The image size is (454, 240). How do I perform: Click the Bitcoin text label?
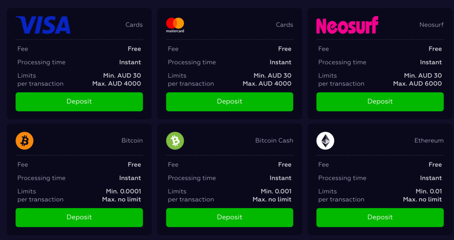pyautogui.click(x=132, y=141)
